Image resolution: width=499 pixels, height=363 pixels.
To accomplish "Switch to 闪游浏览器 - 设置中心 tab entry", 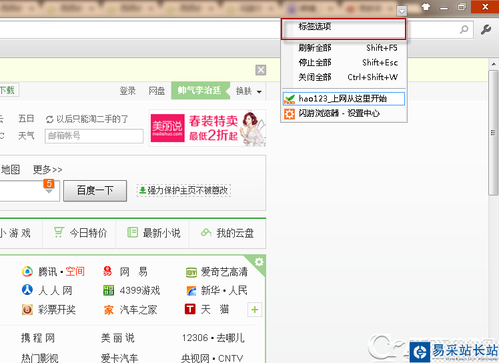I will [x=344, y=113].
